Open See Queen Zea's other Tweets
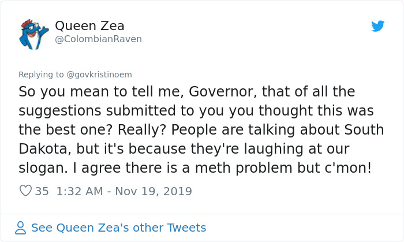This screenshot has width=404, height=242. pyautogui.click(x=118, y=228)
